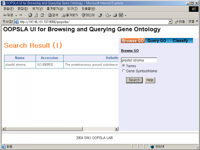
Task: Open the Edit toolbar icon
Action: pyautogui.click(x=121, y=15)
